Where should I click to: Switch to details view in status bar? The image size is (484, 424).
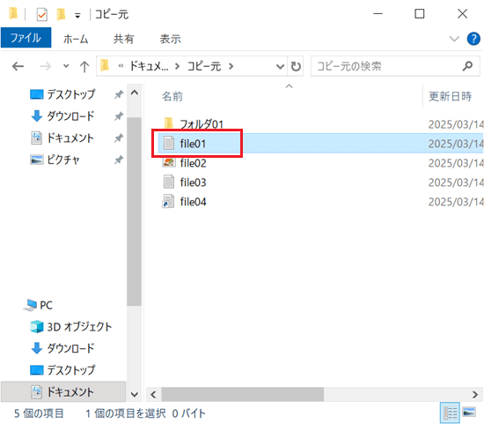450,413
